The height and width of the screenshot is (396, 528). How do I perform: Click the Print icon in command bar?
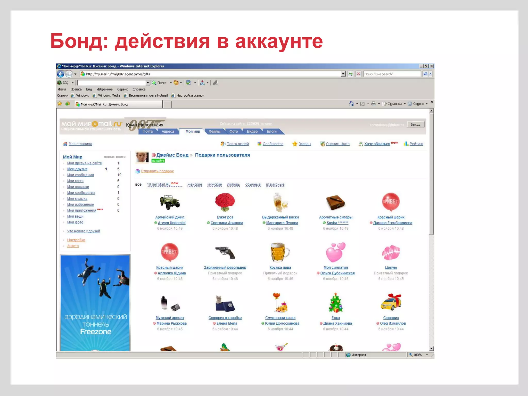point(373,104)
